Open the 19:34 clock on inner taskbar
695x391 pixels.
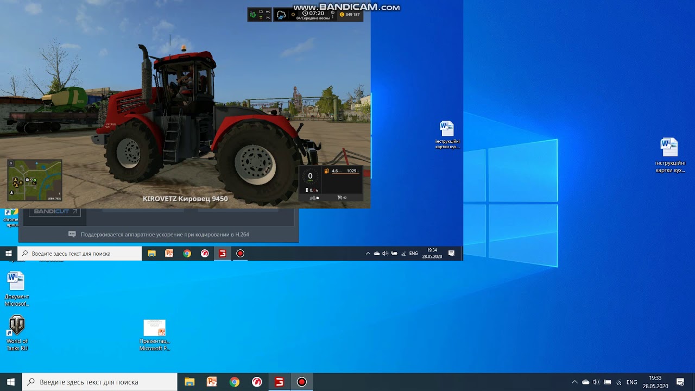point(432,254)
